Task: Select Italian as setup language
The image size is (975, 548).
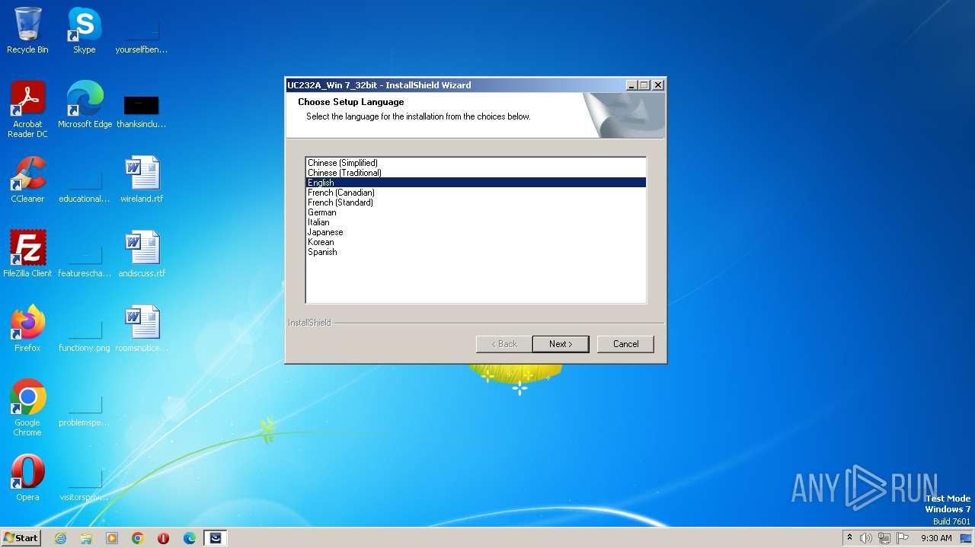Action: 476,222
